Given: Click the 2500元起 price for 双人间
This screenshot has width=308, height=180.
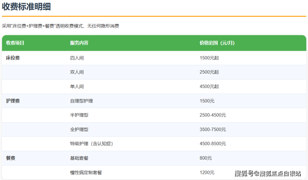Looking at the screenshot, I should coord(209,72).
